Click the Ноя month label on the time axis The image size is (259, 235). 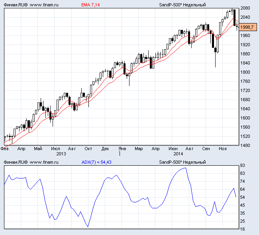tap(223, 149)
